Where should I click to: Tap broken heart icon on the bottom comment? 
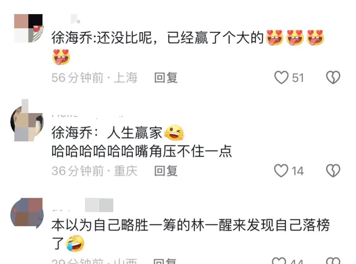(333, 261)
